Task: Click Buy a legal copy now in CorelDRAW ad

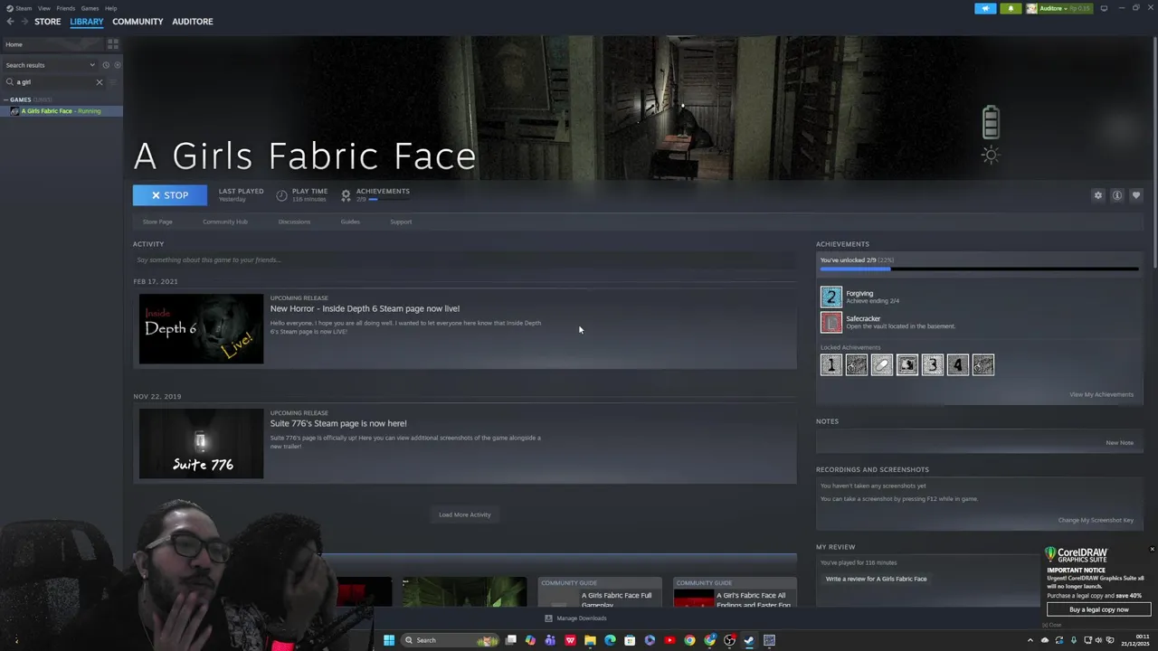Action: [x=1099, y=609]
